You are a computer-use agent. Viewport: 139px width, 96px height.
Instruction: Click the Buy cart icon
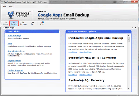[x=33, y=23]
